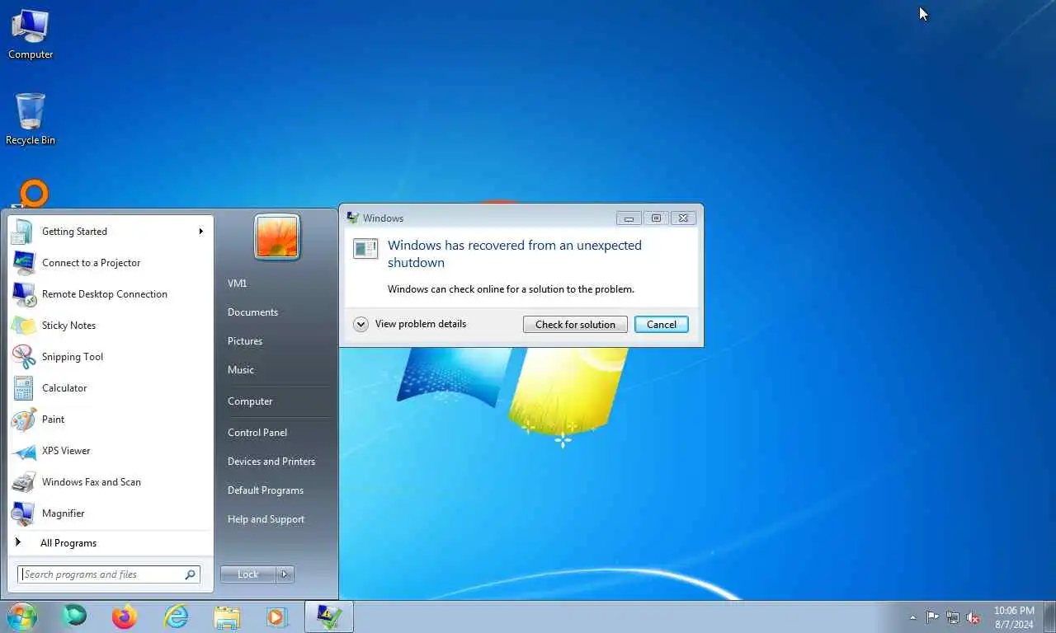Click the Getting Started icon in Start menu

point(23,232)
